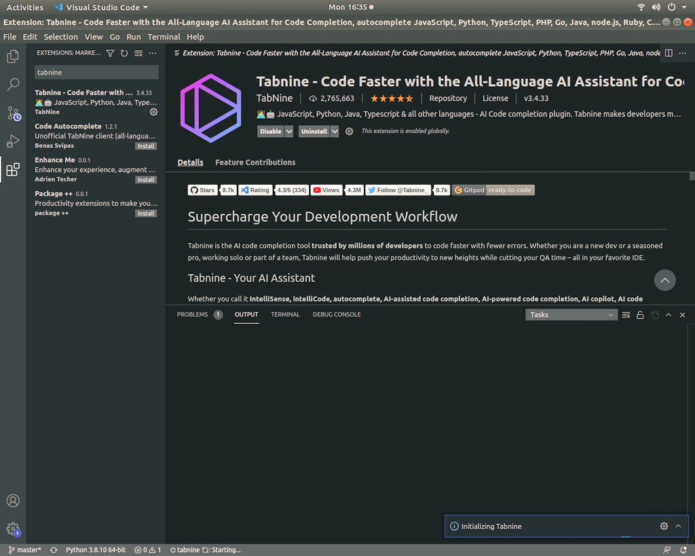Toggle the Split Editor layout icon
The image size is (695, 556).
tap(669, 53)
